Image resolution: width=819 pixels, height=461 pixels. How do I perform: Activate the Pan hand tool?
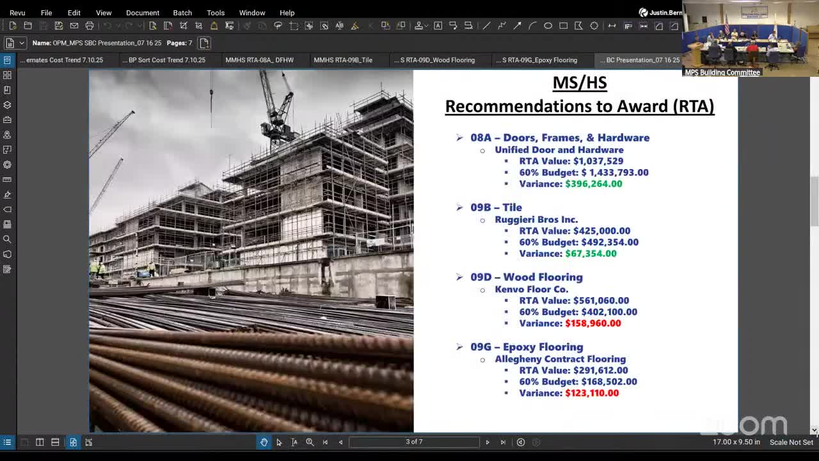[x=264, y=442]
